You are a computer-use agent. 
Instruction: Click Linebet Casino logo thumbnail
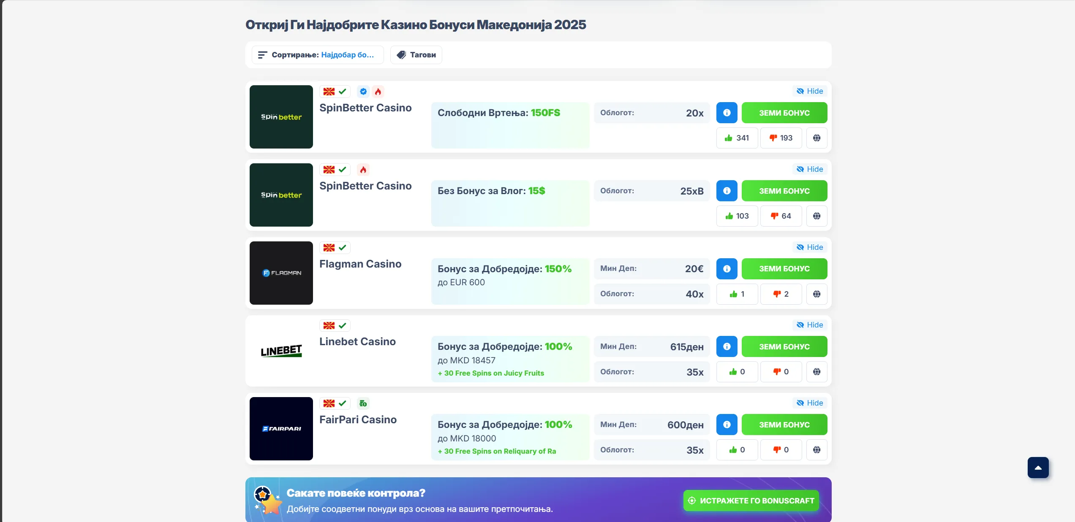pos(281,351)
